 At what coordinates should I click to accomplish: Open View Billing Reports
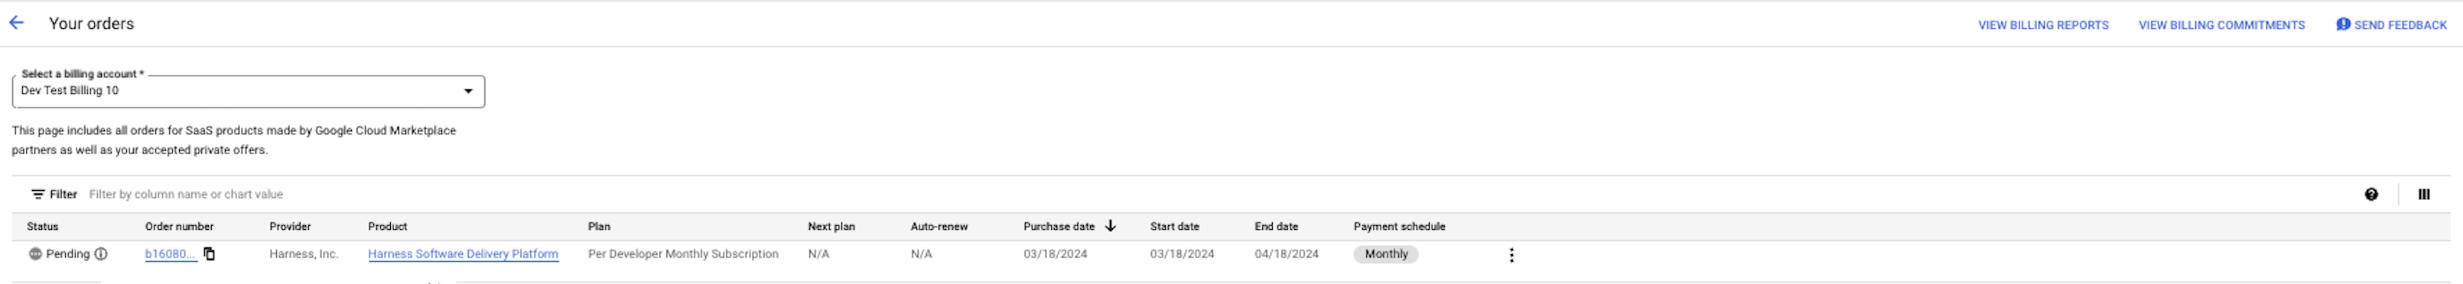click(x=2042, y=26)
